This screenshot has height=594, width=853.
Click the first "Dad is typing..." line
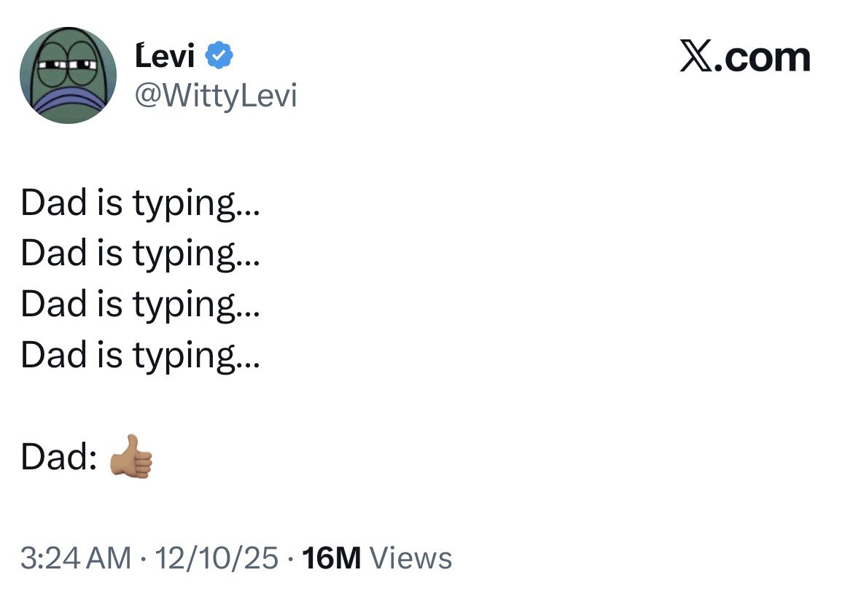coord(140,203)
